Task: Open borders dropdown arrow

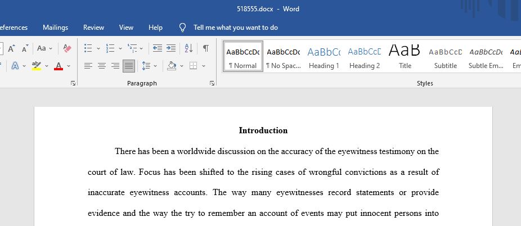Action: pyautogui.click(x=204, y=66)
